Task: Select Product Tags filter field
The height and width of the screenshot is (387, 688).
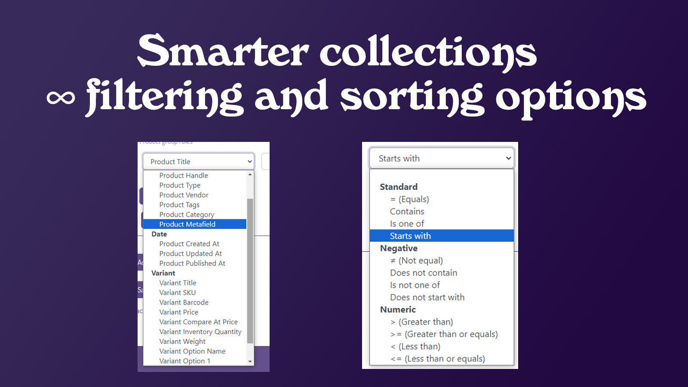Action: coord(179,205)
